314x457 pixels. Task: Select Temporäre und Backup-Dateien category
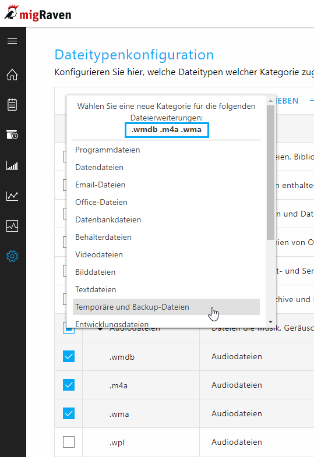point(166,307)
